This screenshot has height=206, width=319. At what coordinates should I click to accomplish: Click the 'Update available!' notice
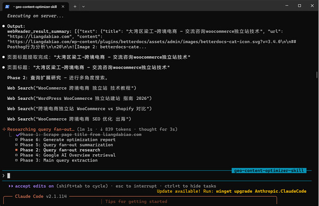[x=178, y=191]
